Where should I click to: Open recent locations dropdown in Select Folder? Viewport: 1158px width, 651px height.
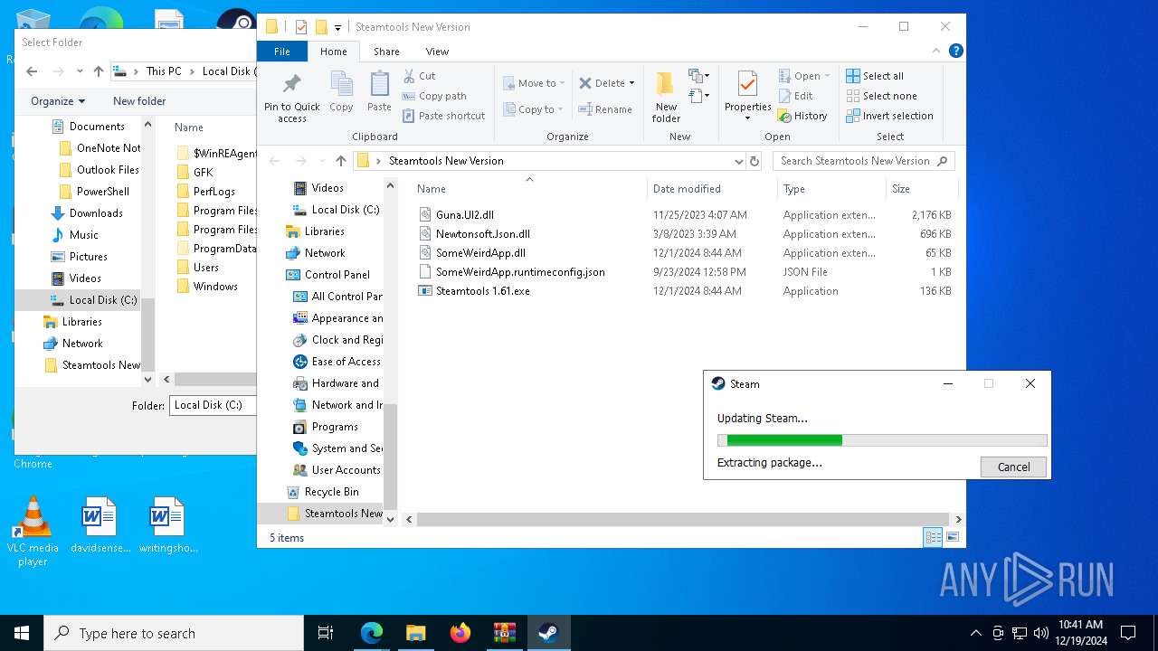(x=80, y=71)
